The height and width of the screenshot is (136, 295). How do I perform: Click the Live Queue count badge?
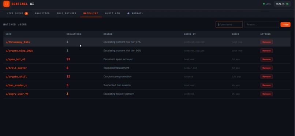[26, 13]
